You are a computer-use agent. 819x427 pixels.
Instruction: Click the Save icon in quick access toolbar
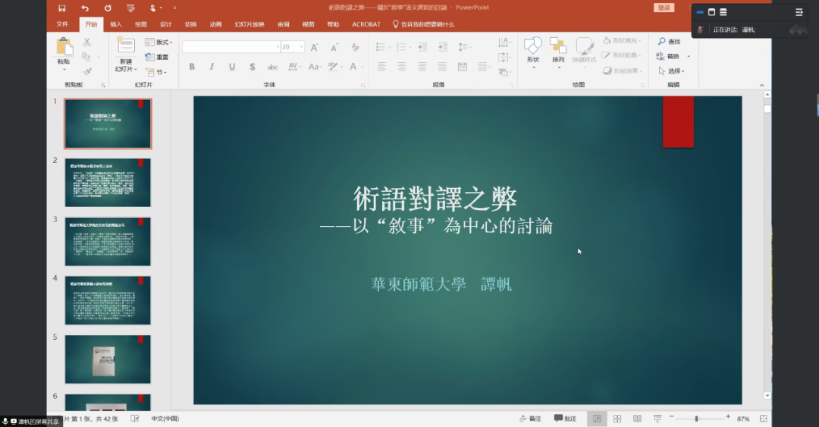(61, 8)
